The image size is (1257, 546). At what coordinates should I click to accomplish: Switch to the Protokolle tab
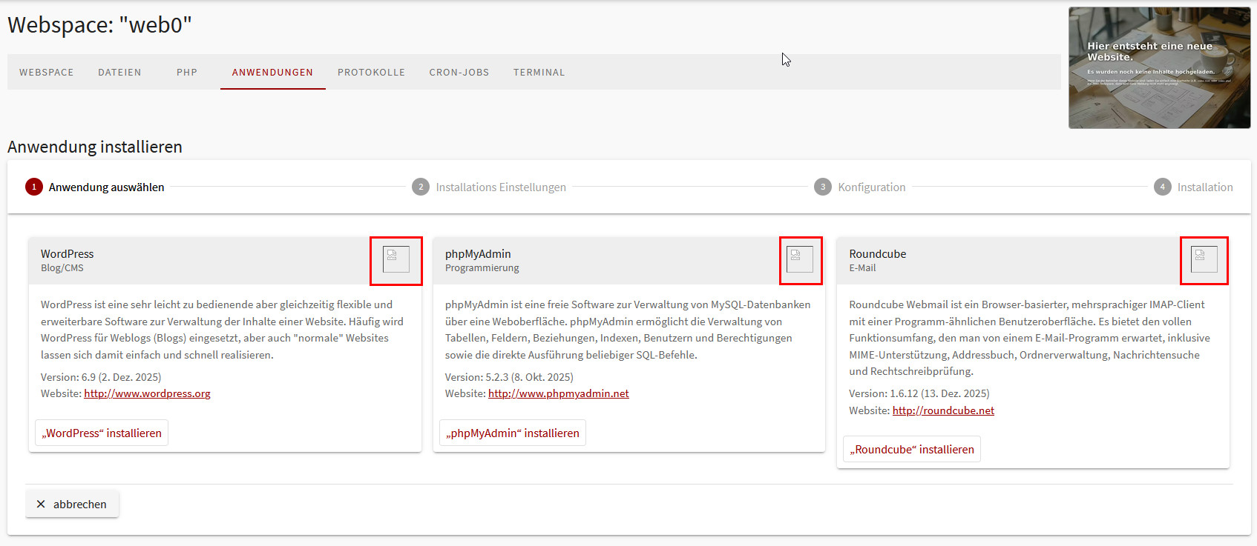coord(371,73)
